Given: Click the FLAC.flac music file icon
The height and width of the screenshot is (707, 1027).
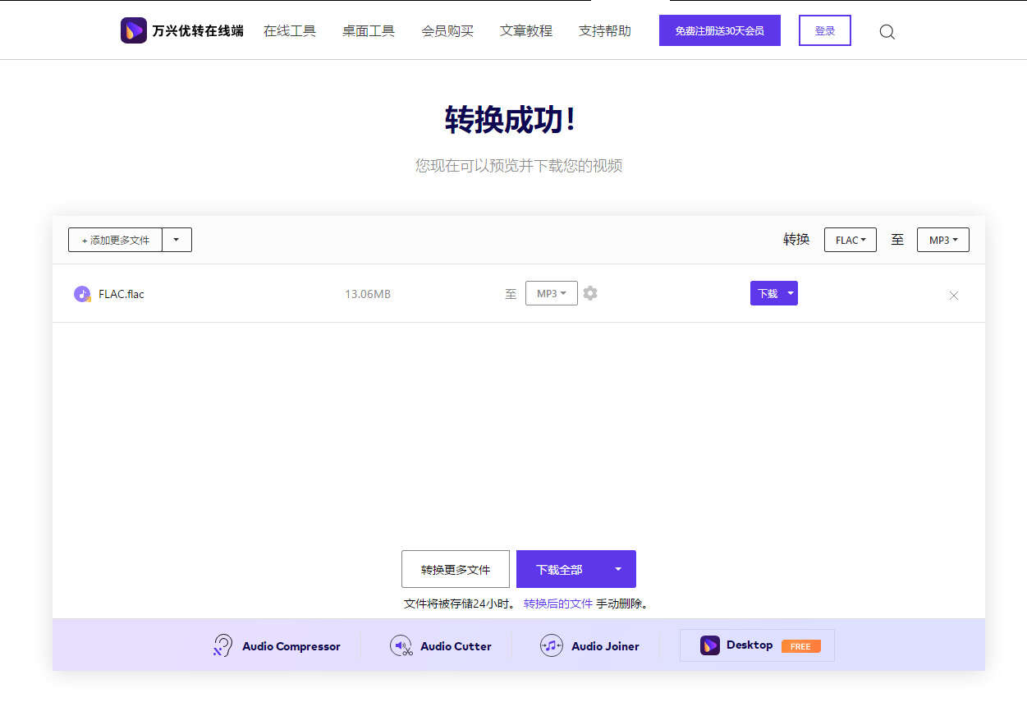Looking at the screenshot, I should point(82,294).
